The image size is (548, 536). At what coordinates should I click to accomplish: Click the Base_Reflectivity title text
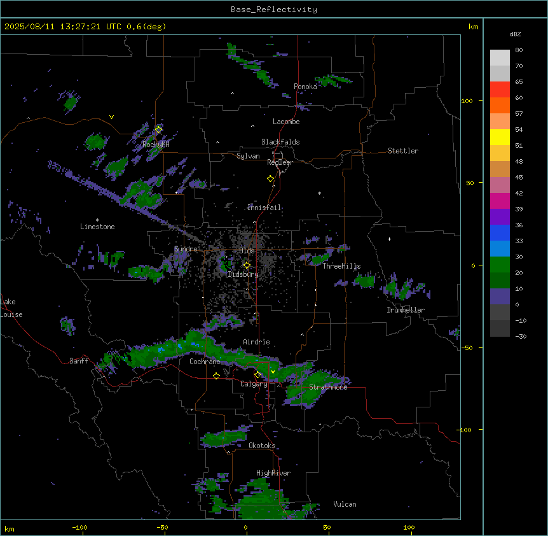274,10
